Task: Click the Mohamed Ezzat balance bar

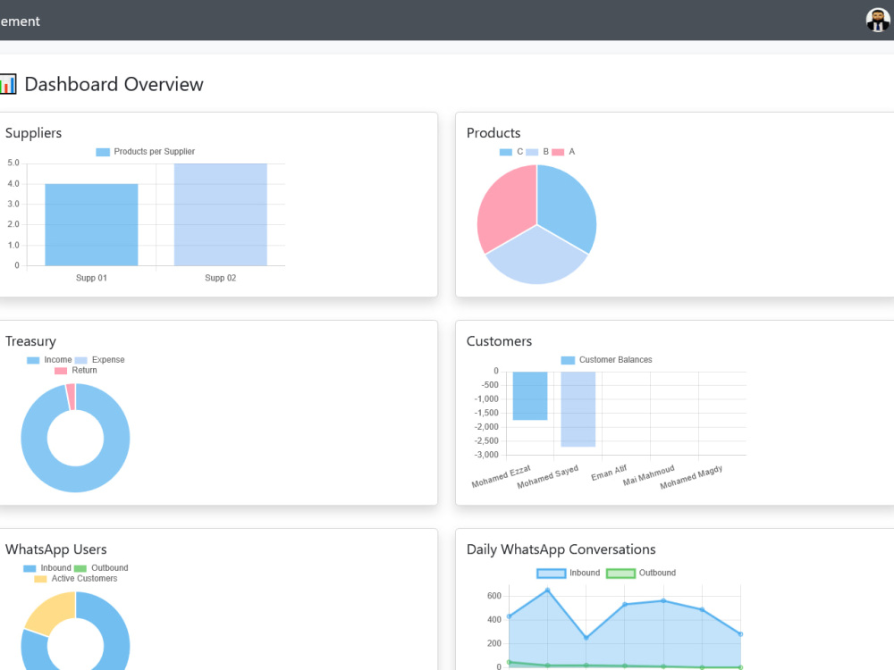Action: coord(529,396)
